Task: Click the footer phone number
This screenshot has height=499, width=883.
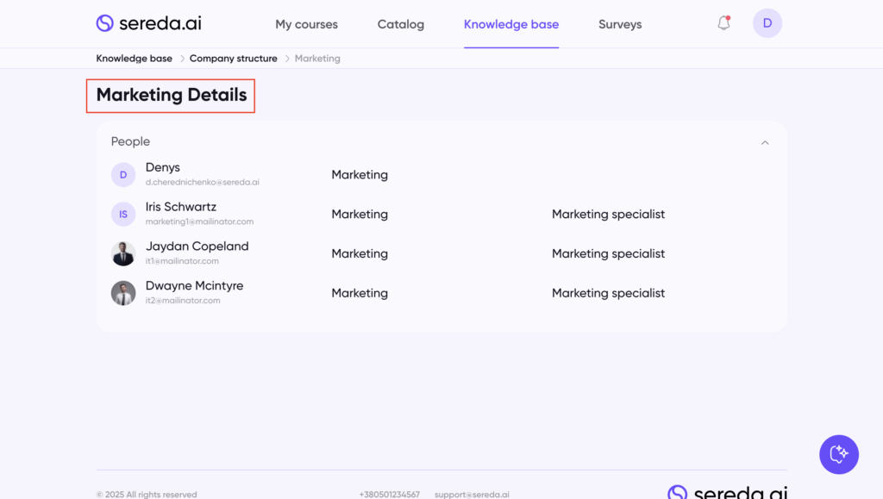Action: click(x=389, y=495)
